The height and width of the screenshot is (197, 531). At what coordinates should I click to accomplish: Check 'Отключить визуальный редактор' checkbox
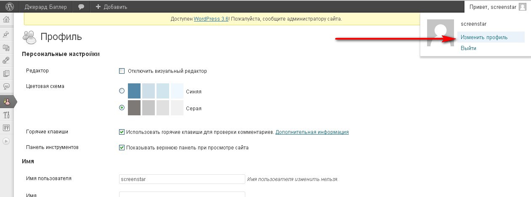click(122, 71)
